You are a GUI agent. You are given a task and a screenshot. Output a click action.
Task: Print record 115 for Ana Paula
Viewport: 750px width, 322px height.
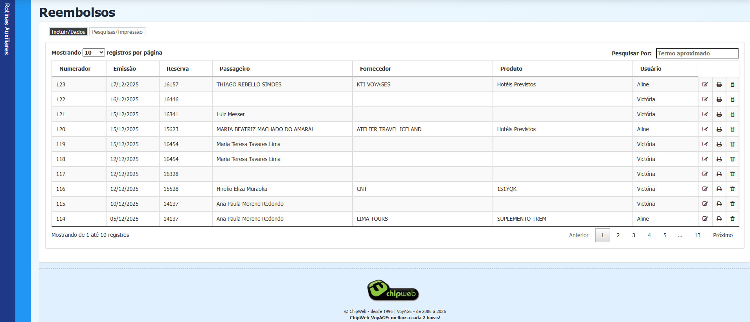719,204
